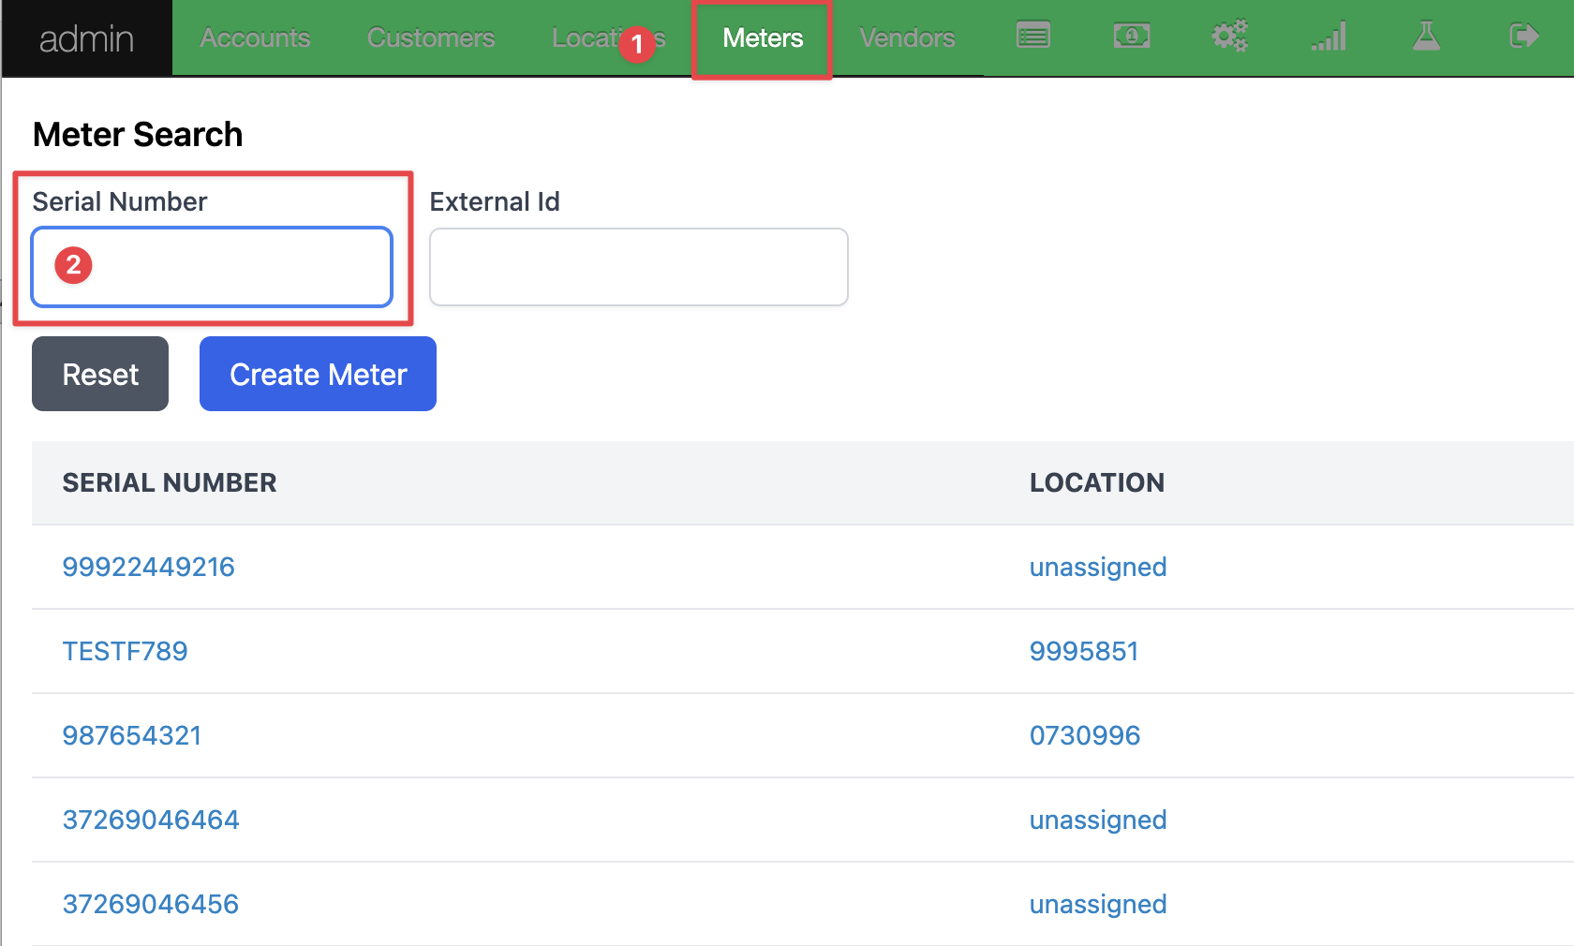Screen dimensions: 1574x946
Task: Open the Accounts tab
Action: point(255,38)
